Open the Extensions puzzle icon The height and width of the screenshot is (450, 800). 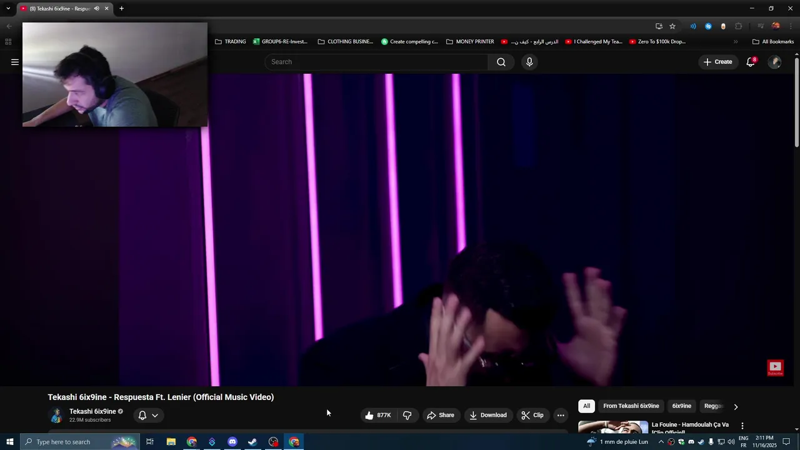[739, 26]
